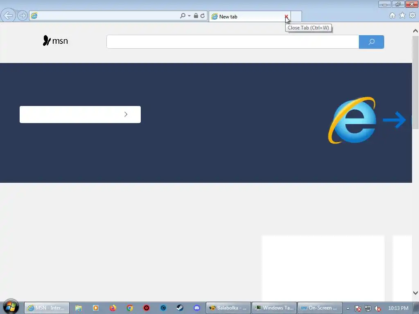Open Favorites with the star icon
Screen dimensions: 419x314
click(402, 16)
